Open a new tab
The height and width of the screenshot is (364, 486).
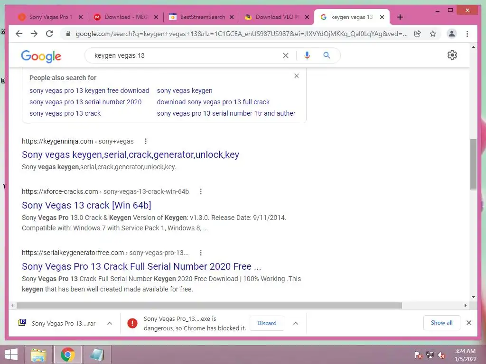coord(400,17)
